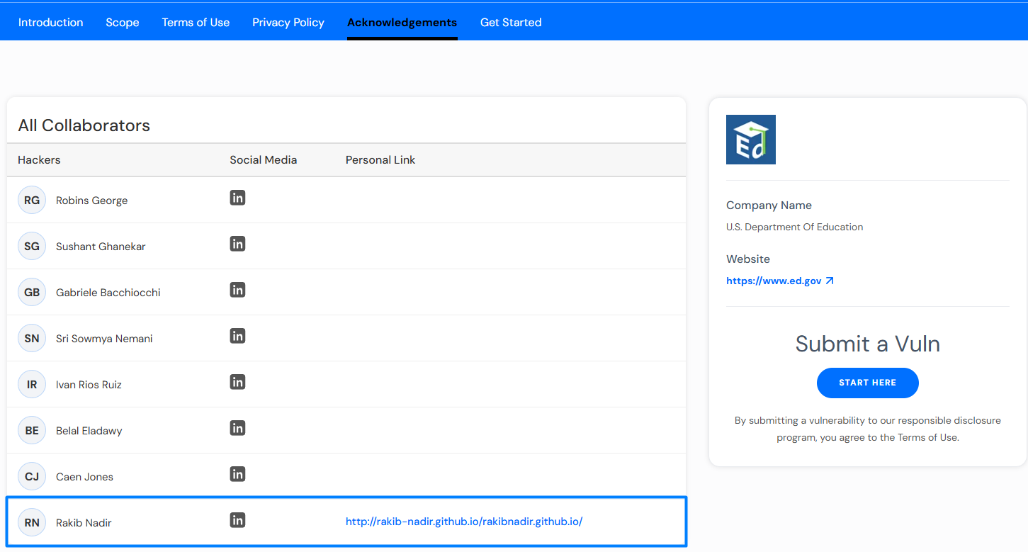
Task: Open the Get Started tab
Action: [511, 23]
